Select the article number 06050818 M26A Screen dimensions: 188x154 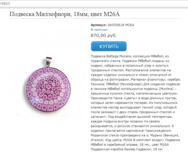(121, 25)
